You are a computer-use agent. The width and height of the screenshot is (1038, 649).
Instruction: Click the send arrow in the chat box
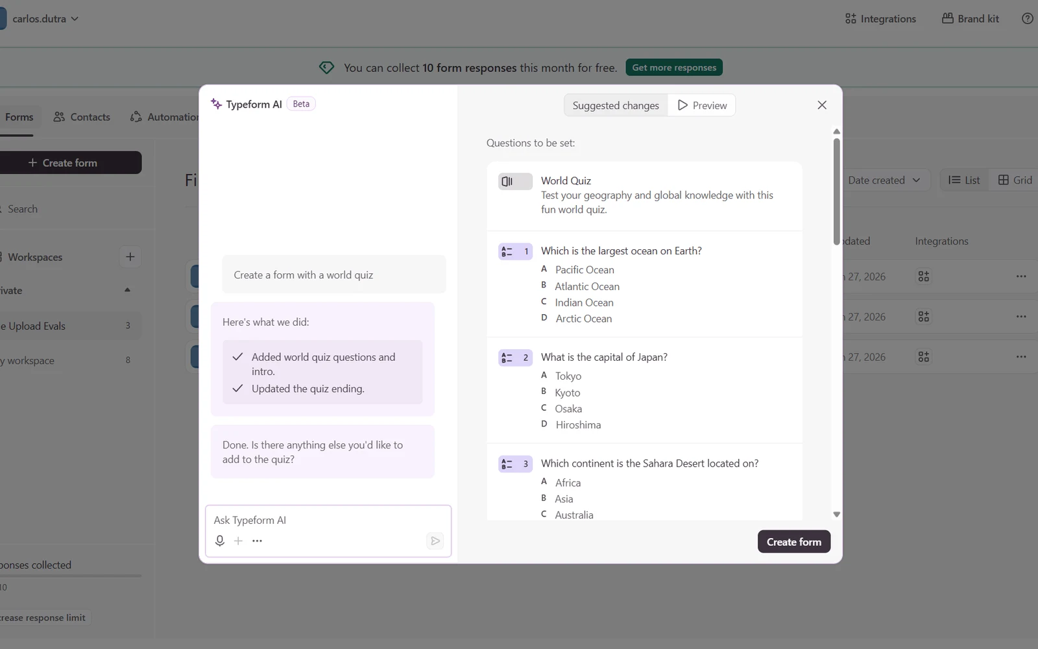point(435,541)
